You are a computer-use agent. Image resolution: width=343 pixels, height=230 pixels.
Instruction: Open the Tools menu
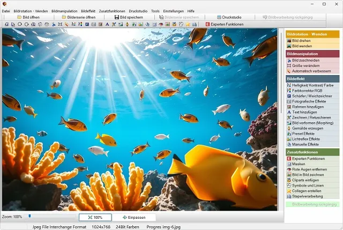coord(155,11)
